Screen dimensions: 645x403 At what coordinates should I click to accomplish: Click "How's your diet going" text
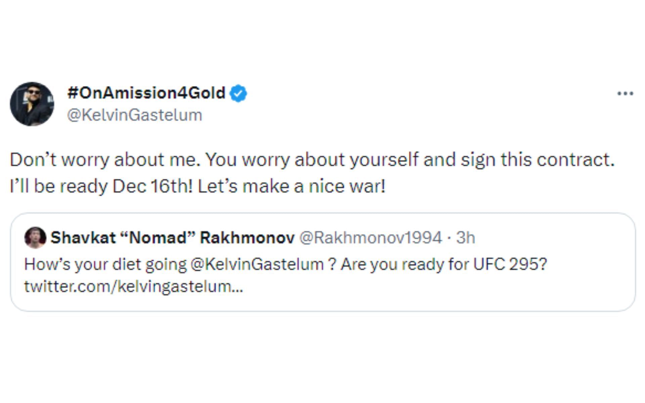[105, 264]
